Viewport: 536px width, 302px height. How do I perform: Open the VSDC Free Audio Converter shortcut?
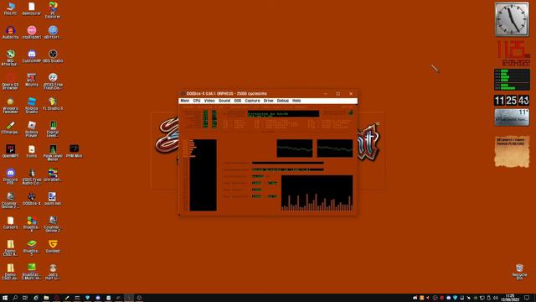click(32, 176)
